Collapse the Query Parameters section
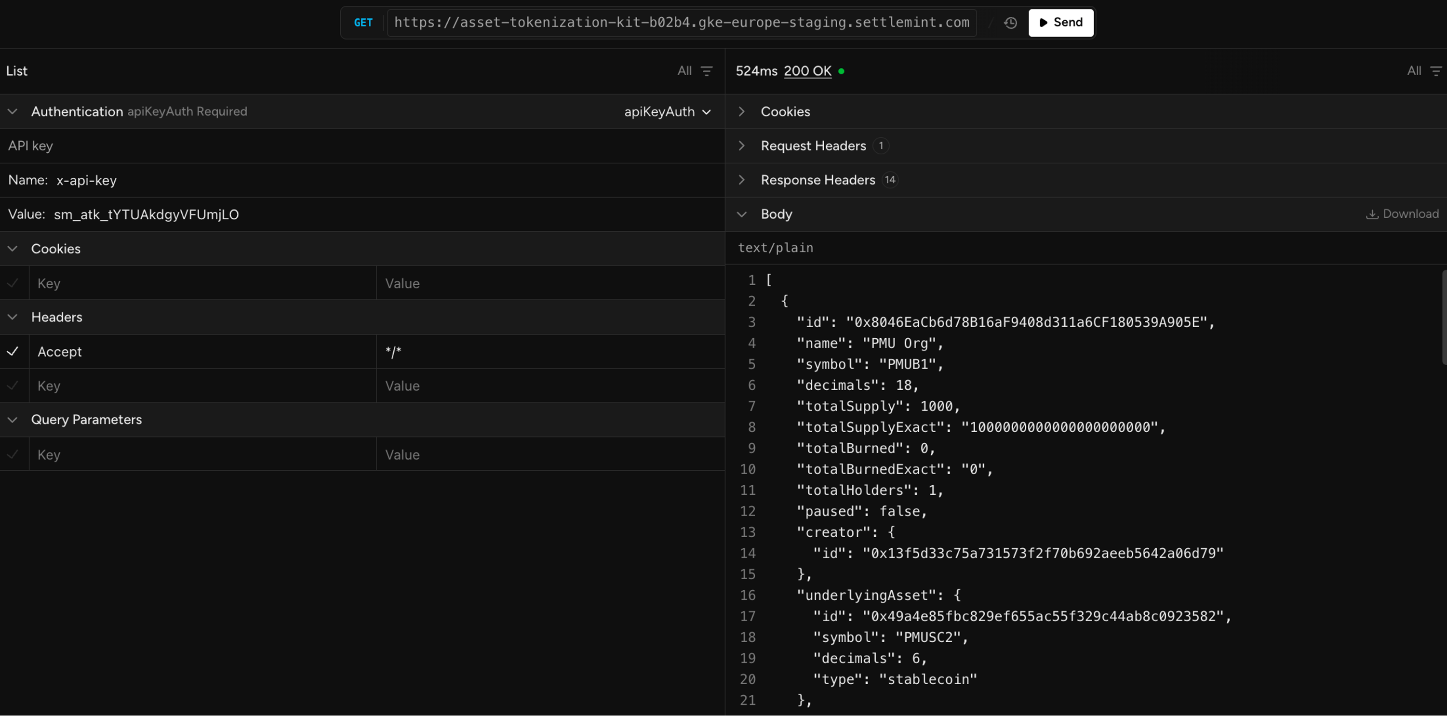The width and height of the screenshot is (1447, 716). click(13, 420)
